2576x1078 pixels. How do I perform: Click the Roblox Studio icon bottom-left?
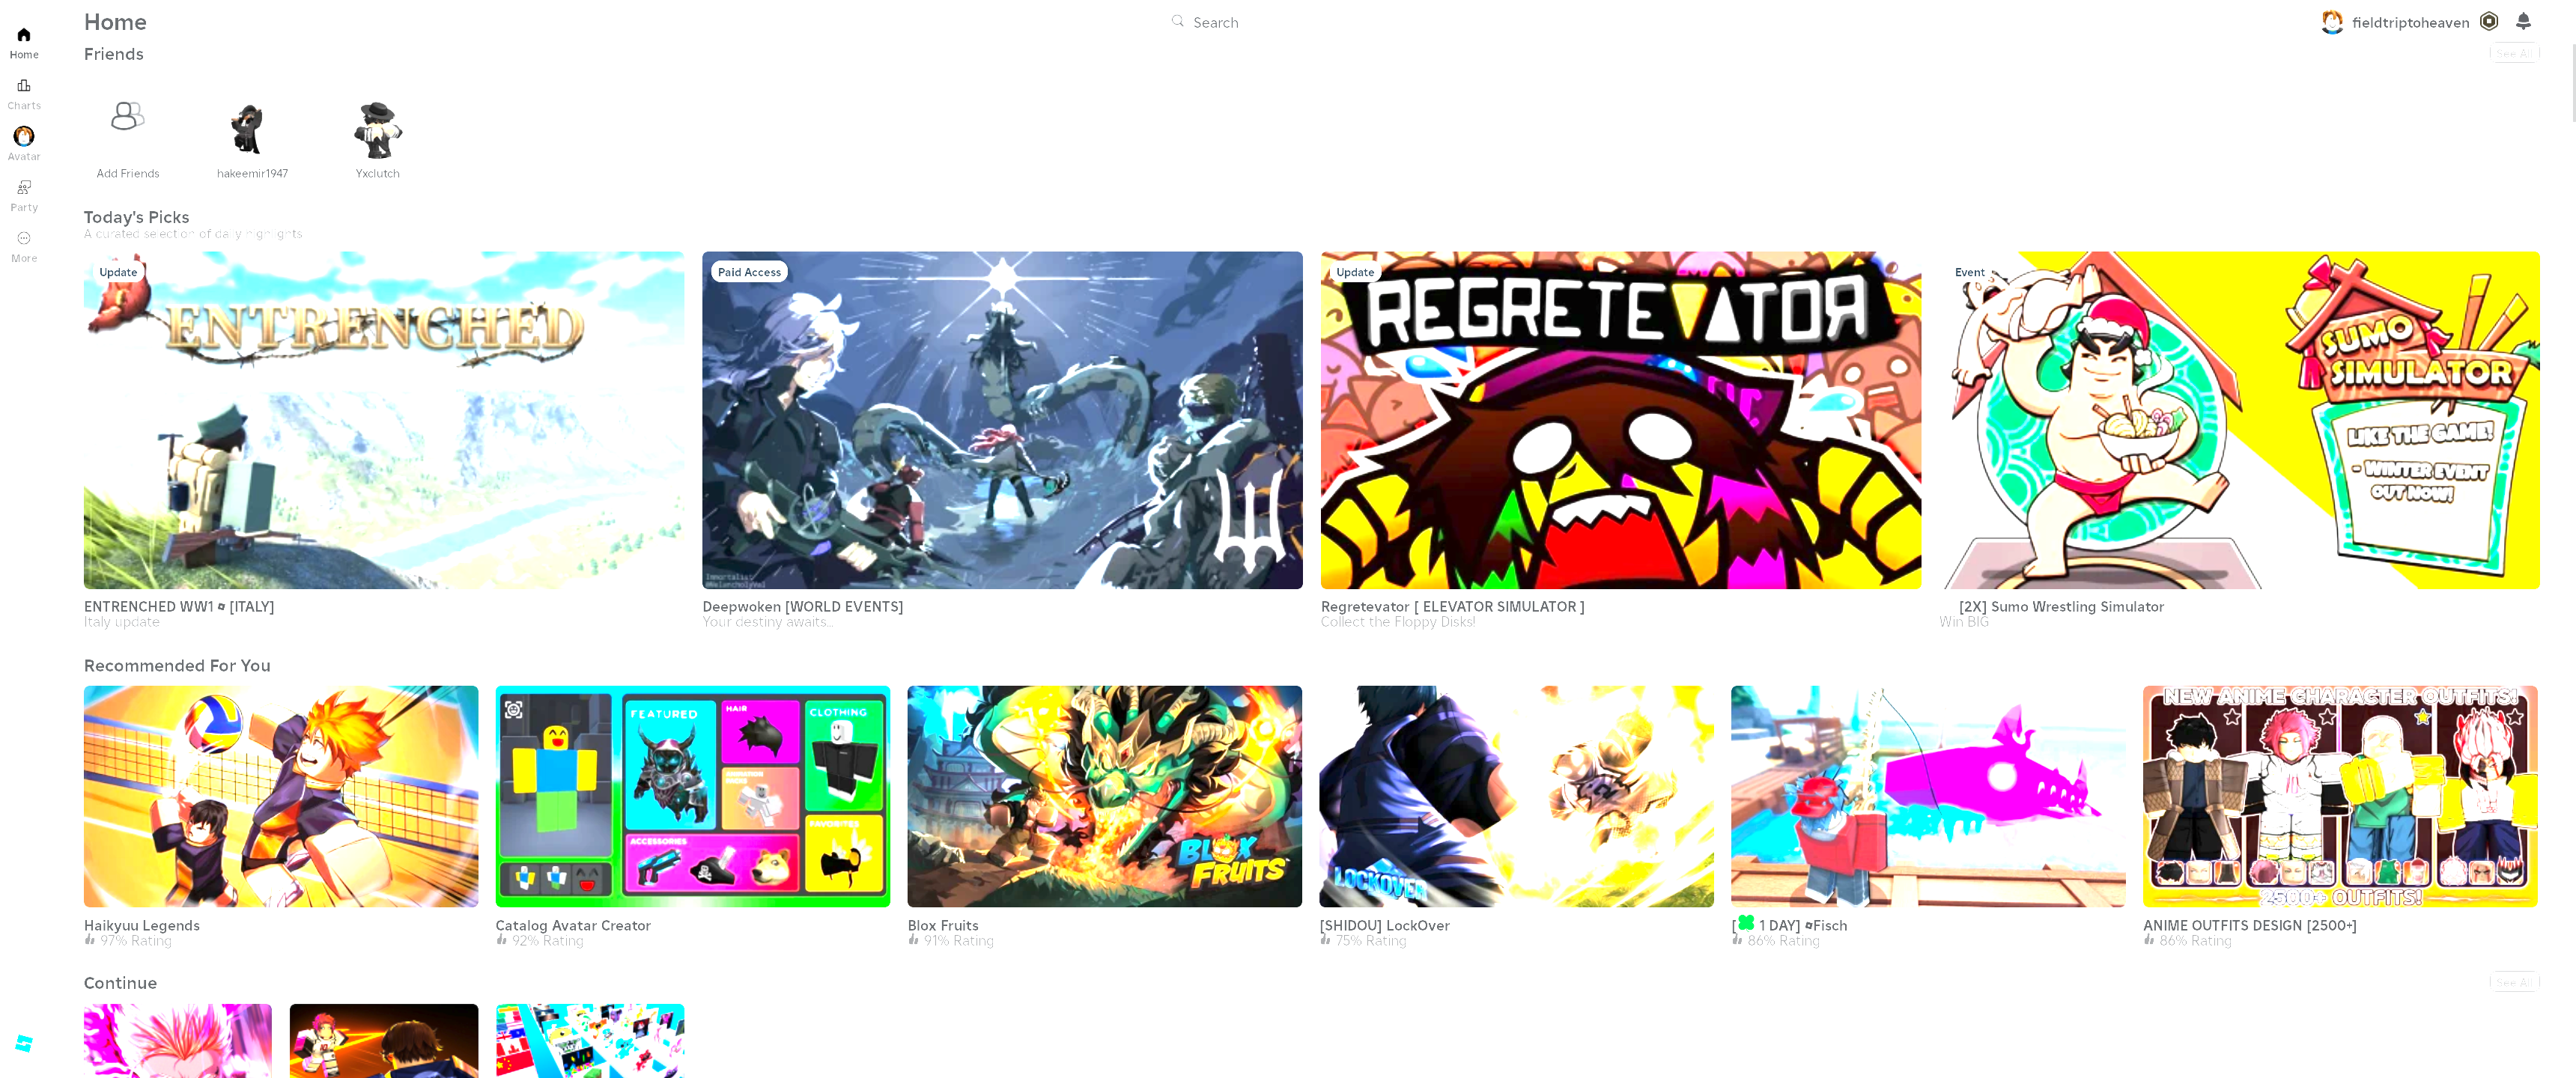pos(24,1043)
